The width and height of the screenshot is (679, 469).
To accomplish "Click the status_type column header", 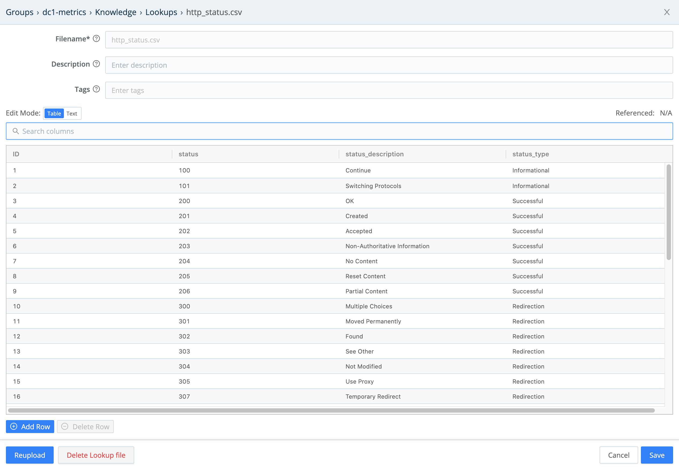I will click(531, 154).
